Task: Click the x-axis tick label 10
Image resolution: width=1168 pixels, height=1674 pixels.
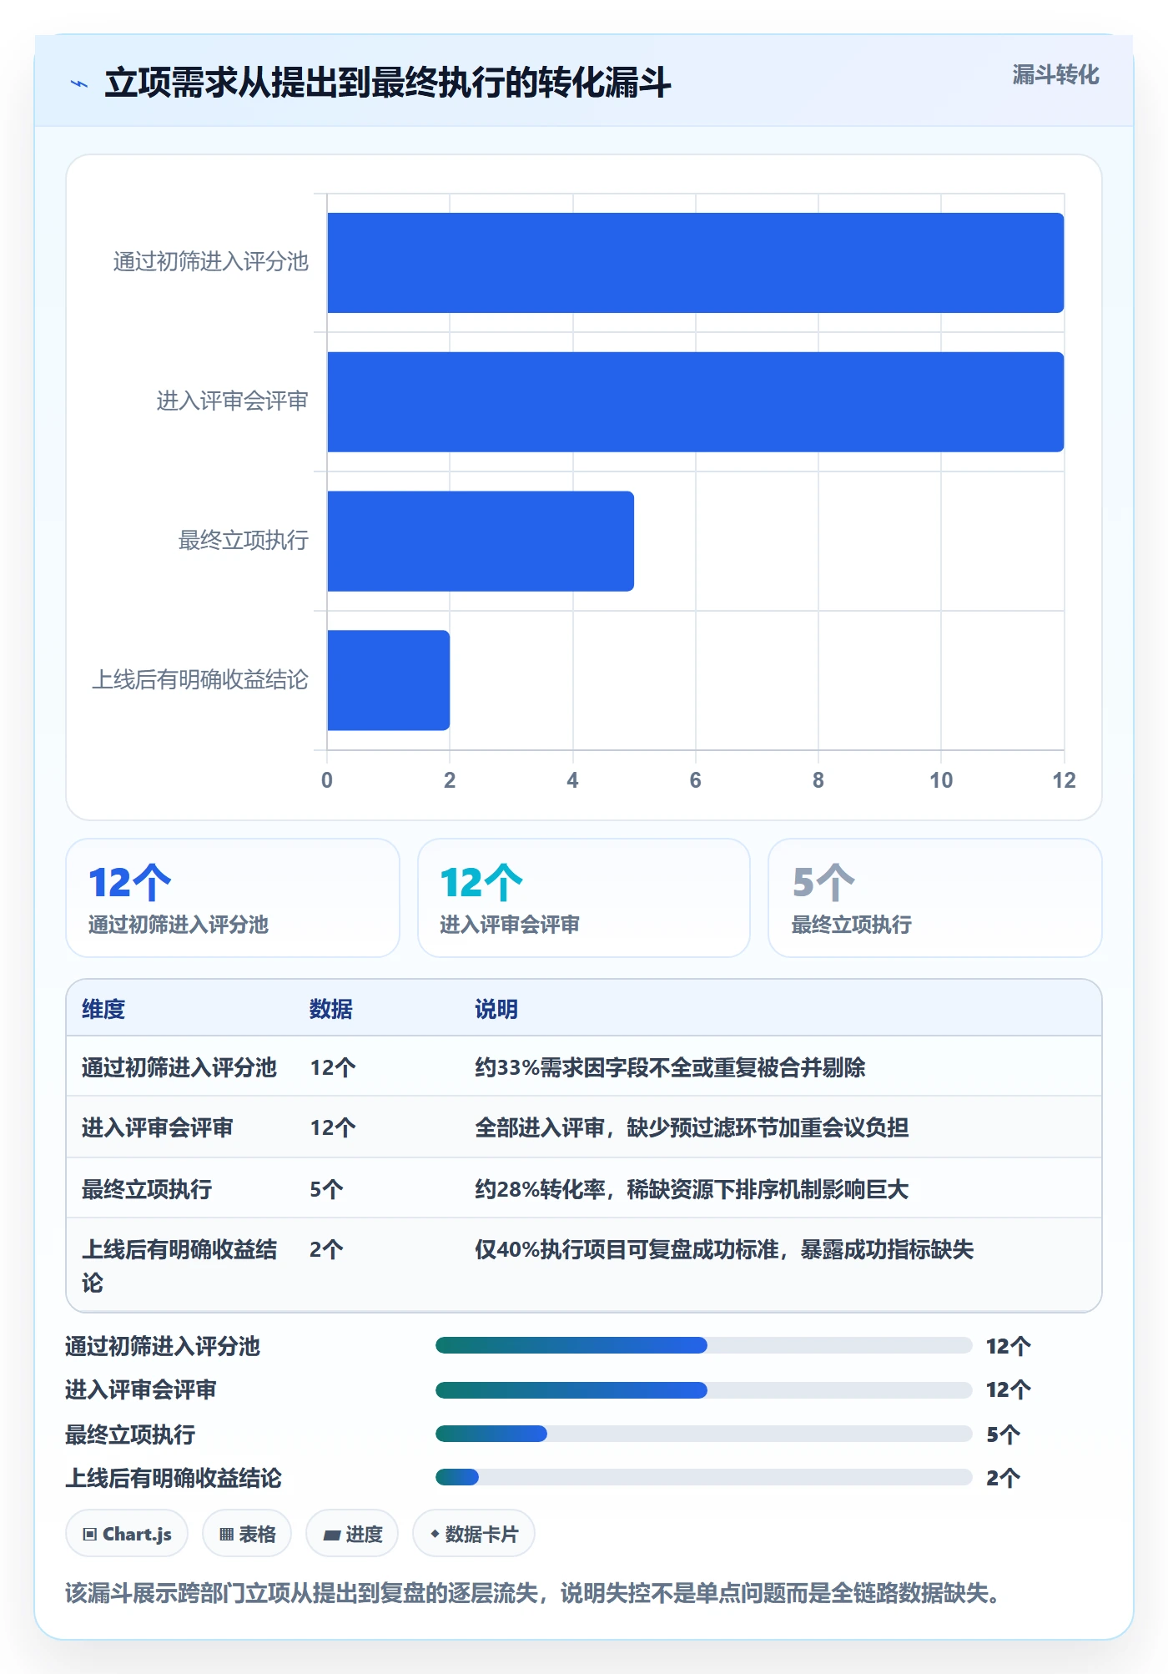Action: pyautogui.click(x=941, y=780)
